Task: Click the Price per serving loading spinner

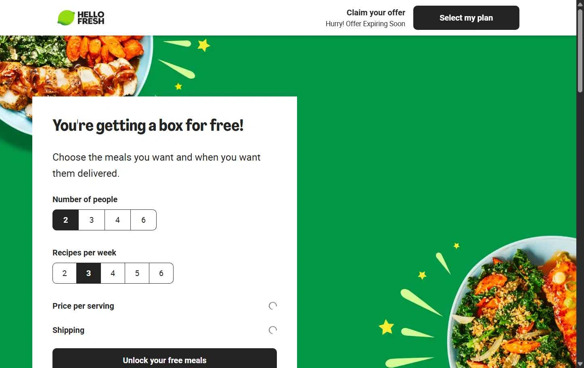Action: point(273,306)
